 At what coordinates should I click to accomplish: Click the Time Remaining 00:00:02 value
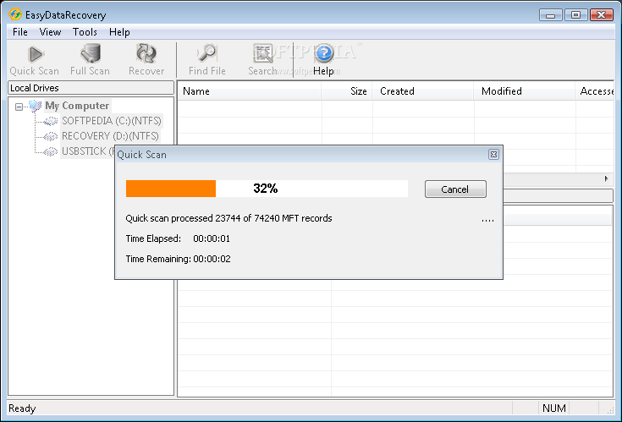(212, 259)
